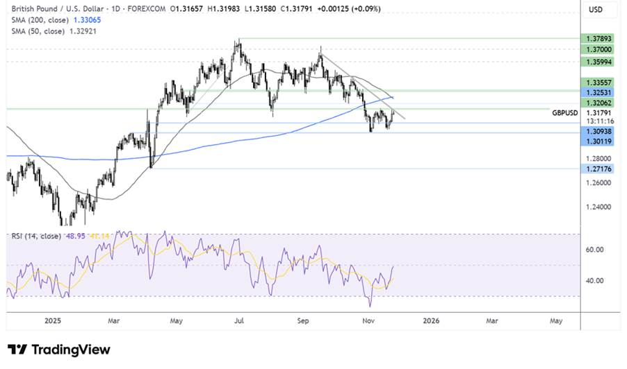Image resolution: width=627 pixels, height=369 pixels.
Task: Click the Jul label on time axis
Action: click(240, 321)
